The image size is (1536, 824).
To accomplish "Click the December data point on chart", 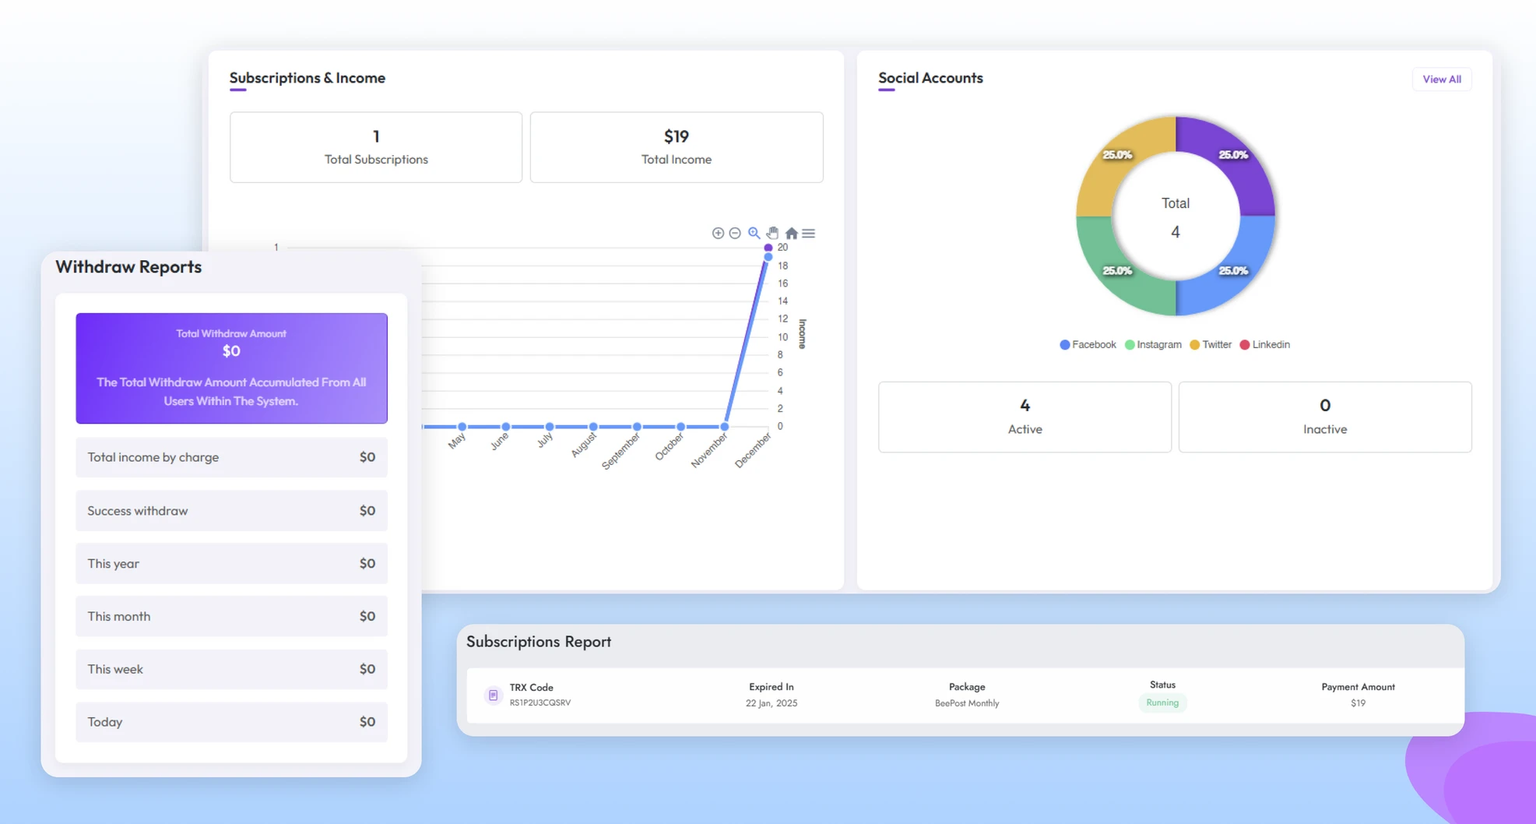I will [768, 256].
